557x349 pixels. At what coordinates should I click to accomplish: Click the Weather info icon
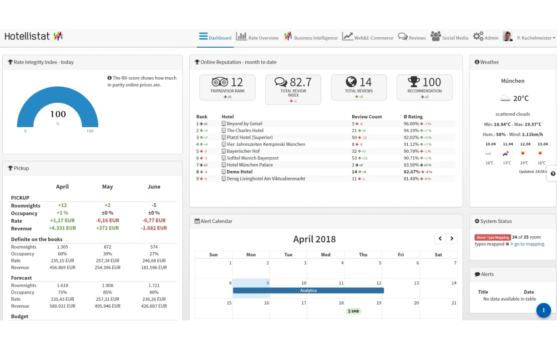(477, 62)
